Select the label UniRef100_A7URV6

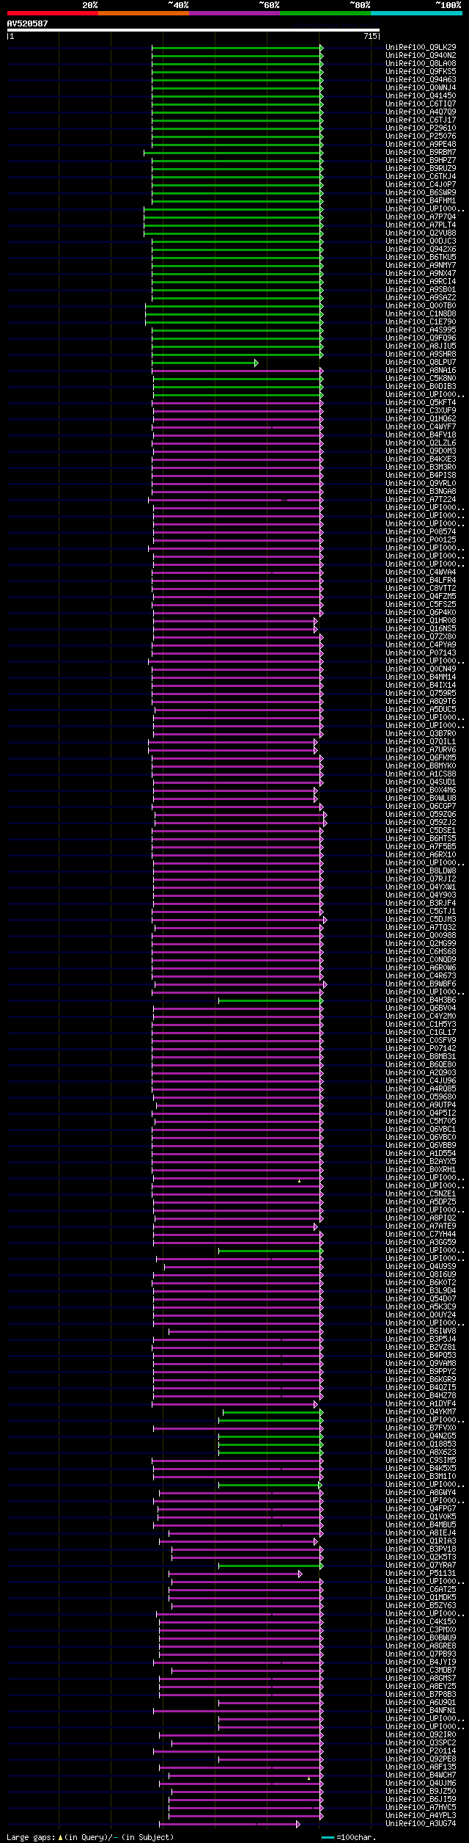coord(421,750)
